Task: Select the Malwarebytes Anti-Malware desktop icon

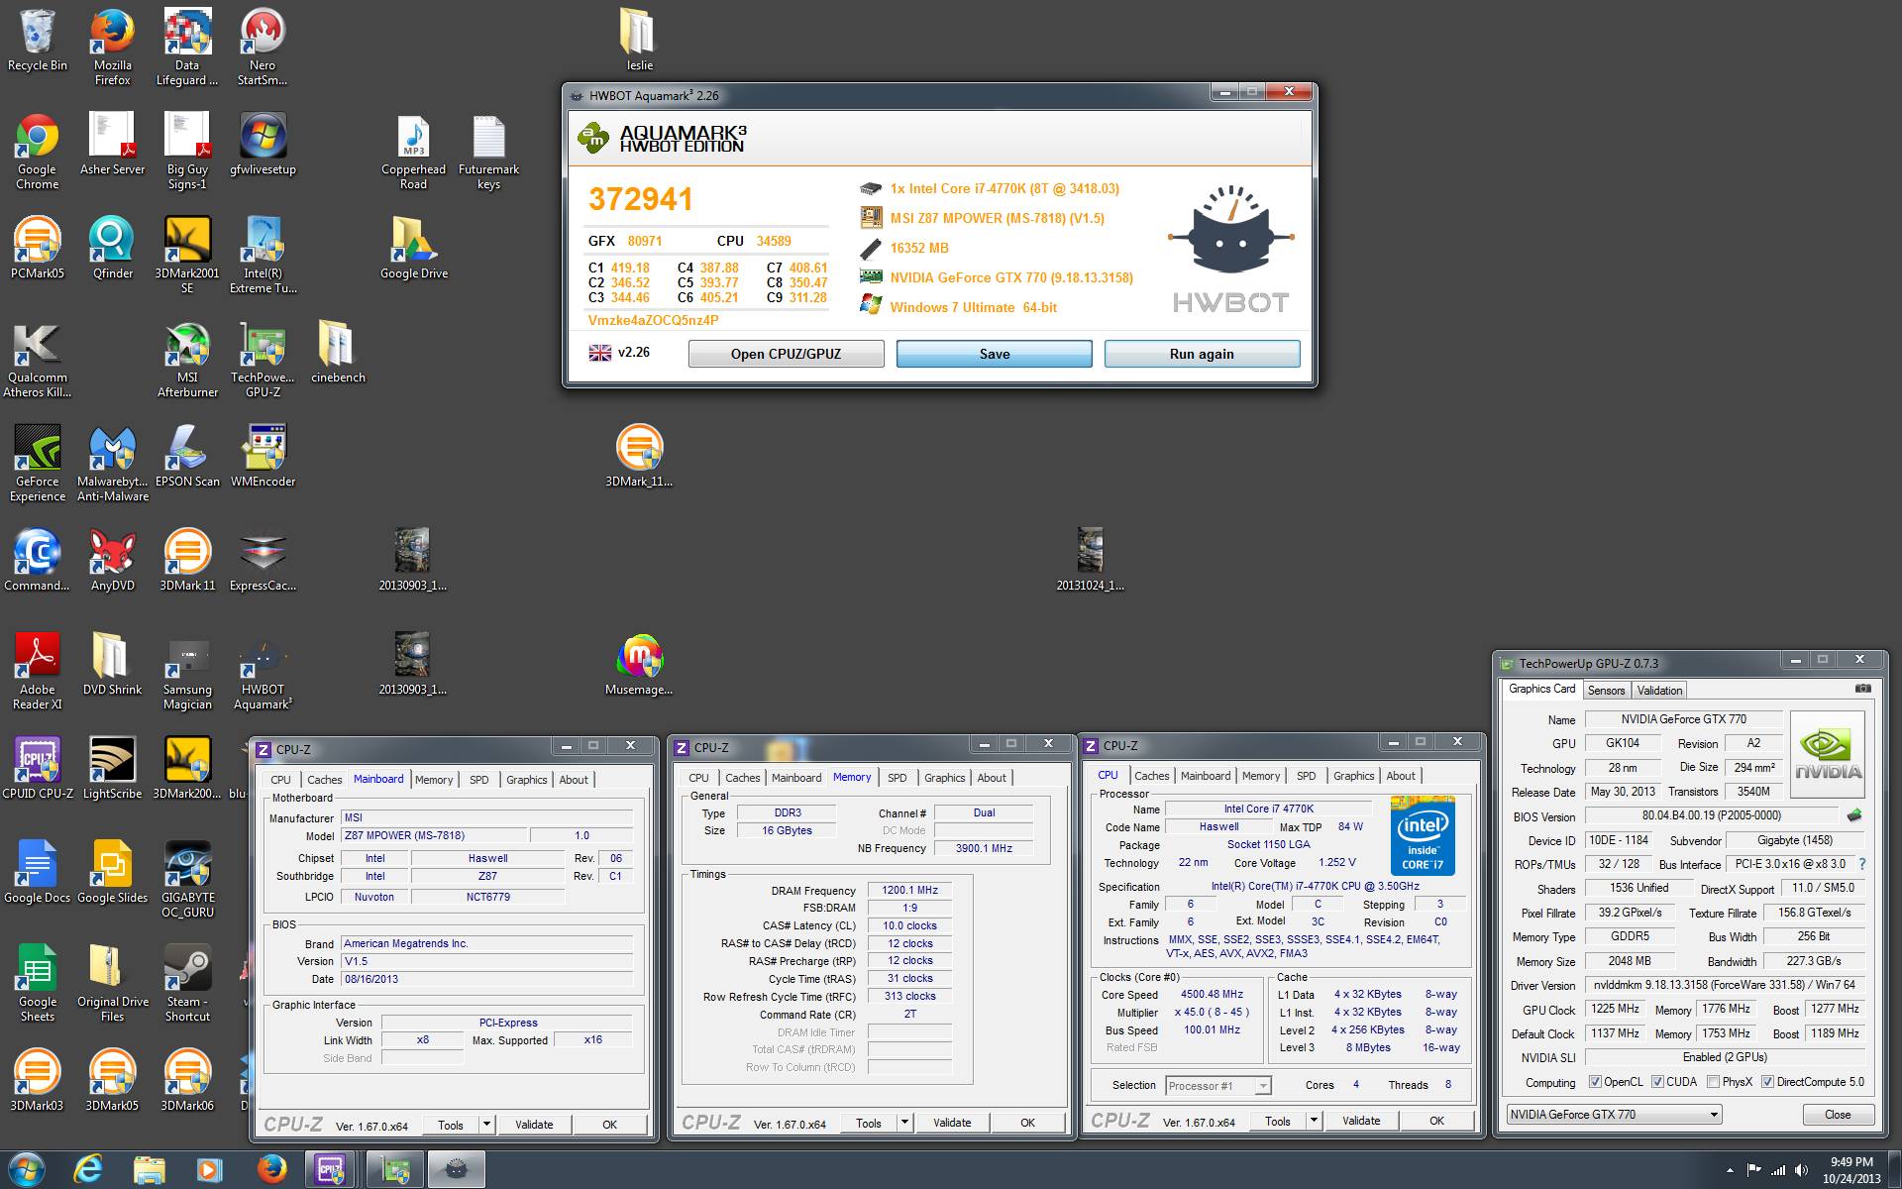Action: 112,464
